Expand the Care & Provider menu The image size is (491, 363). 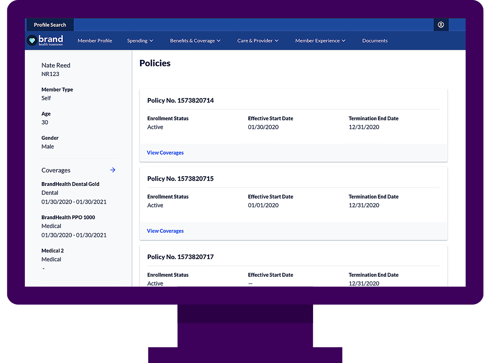(257, 41)
